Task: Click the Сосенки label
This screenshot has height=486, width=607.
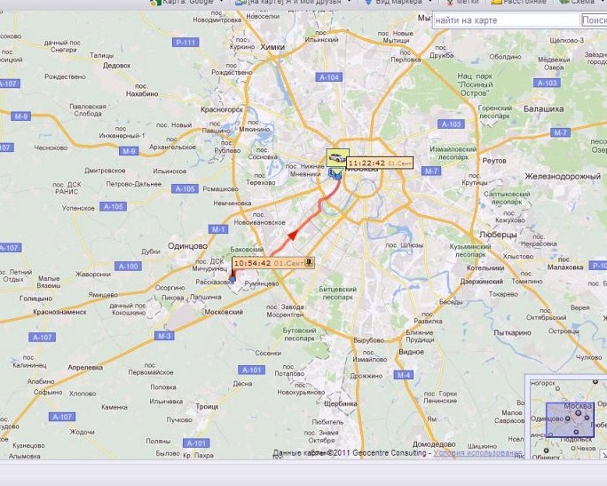Action: coord(268,353)
